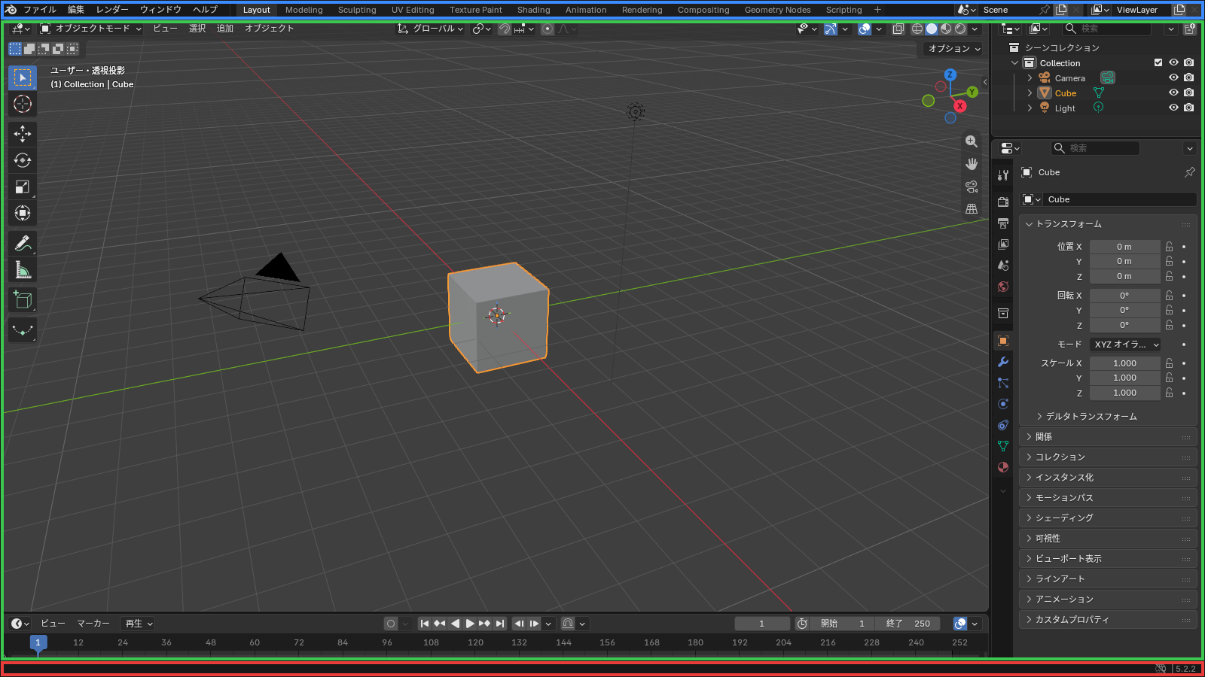
Task: Open the Material properties tab
Action: tap(1003, 467)
